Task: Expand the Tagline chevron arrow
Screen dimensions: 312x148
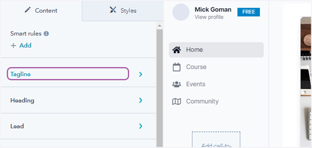Action: 141,74
